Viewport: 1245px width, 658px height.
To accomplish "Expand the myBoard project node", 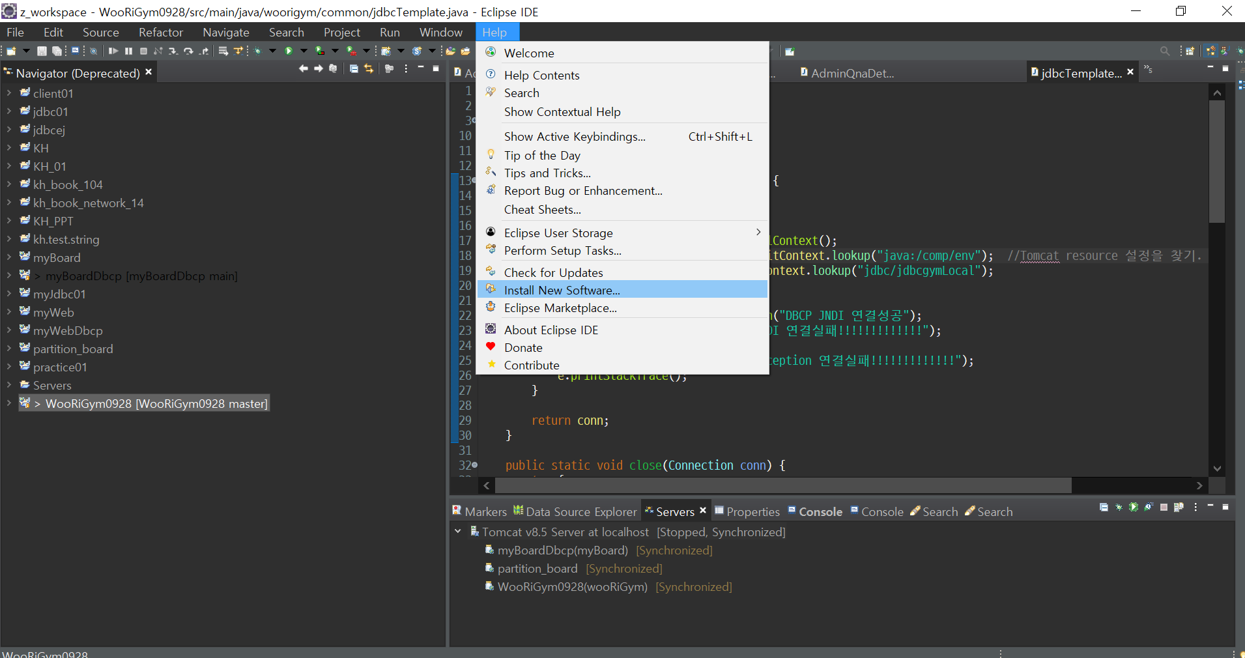I will (9, 257).
